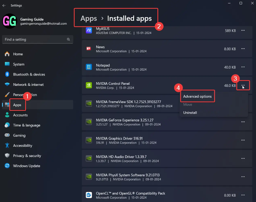
Task: Click the NVIDIA HD Audio Driver icon
Action: pyautogui.click(x=89, y=158)
